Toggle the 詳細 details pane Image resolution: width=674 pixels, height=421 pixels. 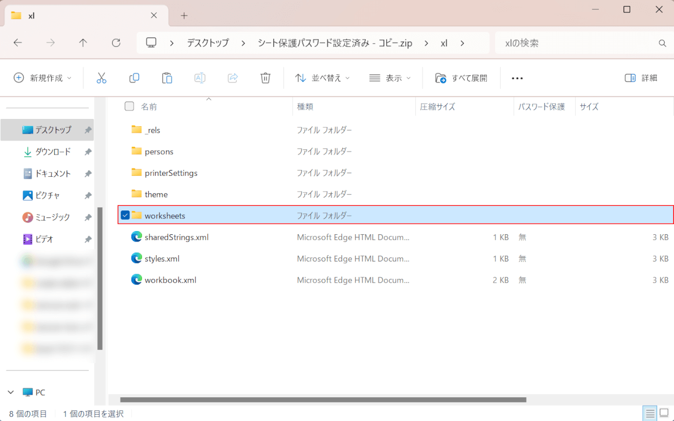tap(641, 78)
